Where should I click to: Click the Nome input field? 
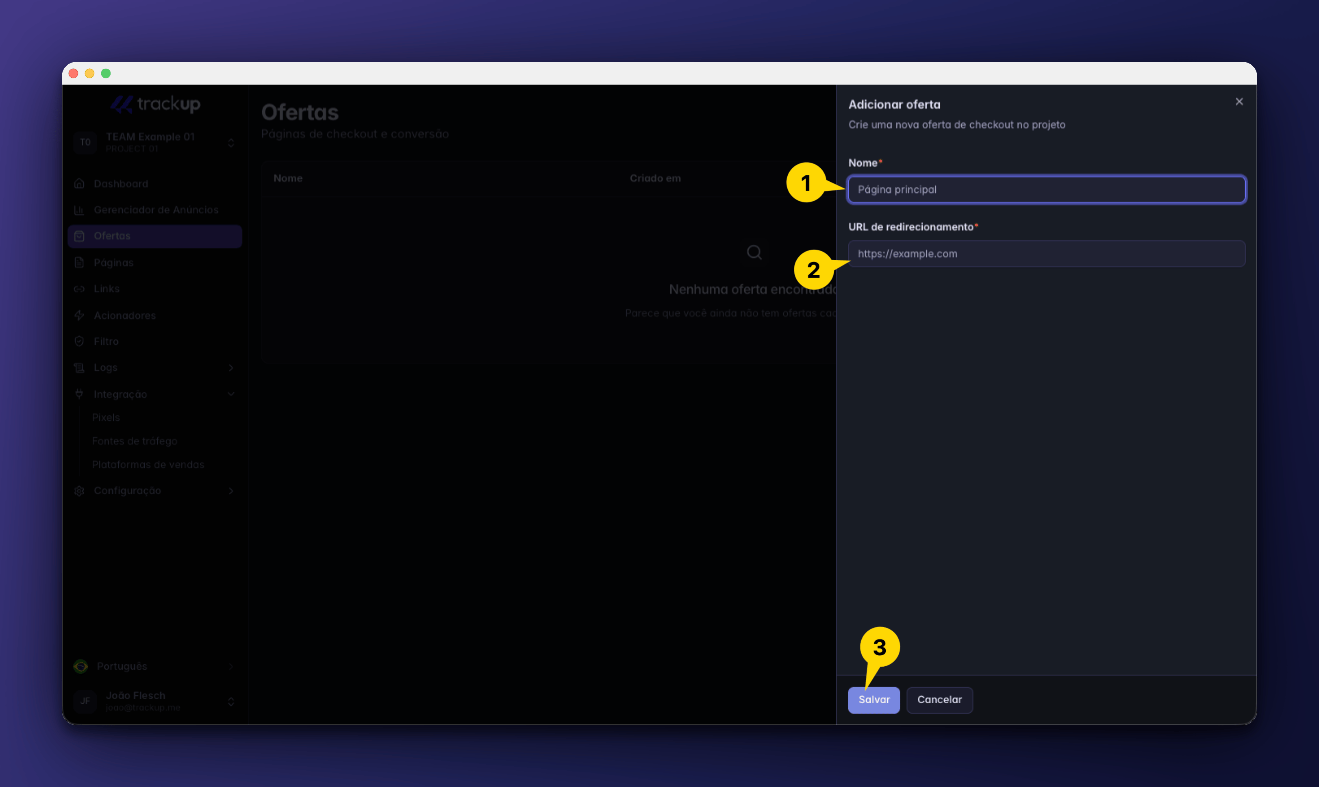(1047, 189)
